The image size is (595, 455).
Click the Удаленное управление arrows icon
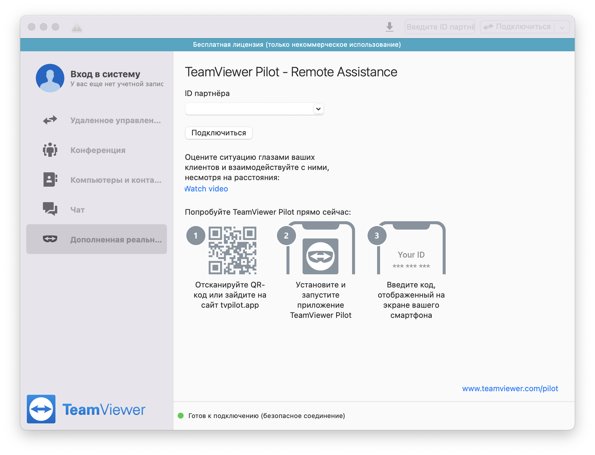coord(50,120)
